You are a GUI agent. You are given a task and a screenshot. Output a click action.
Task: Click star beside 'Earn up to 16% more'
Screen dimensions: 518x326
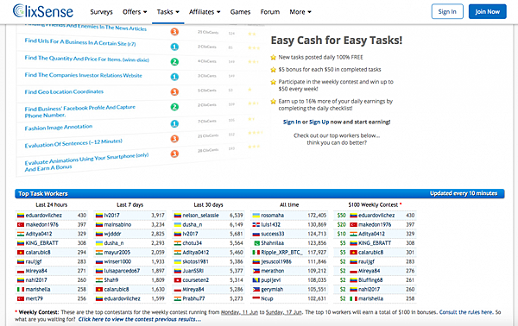pos(273,101)
